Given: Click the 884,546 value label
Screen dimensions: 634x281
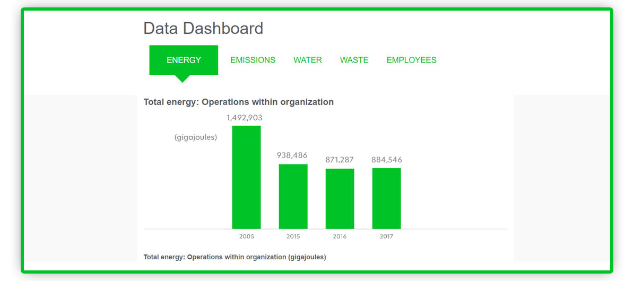Looking at the screenshot, I should point(386,160).
